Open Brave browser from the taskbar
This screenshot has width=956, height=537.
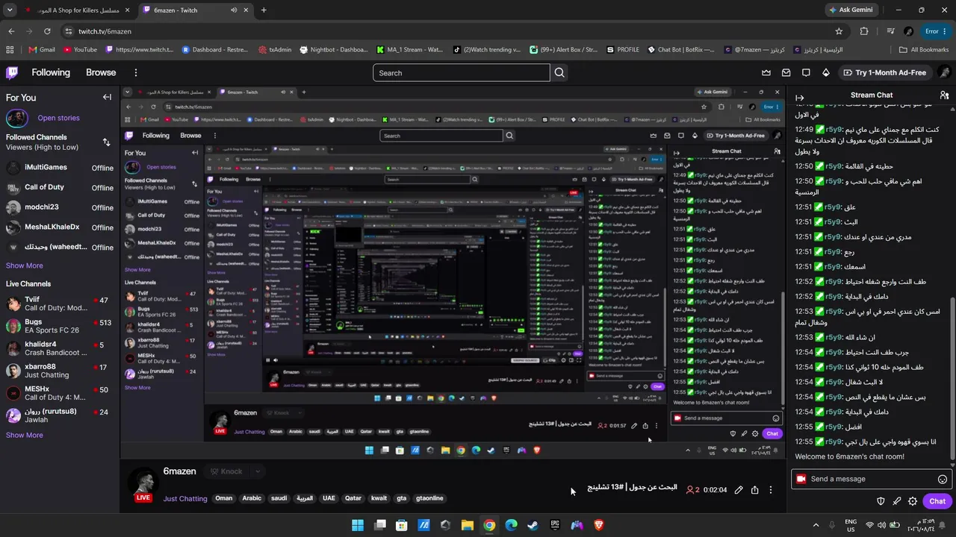point(599,525)
